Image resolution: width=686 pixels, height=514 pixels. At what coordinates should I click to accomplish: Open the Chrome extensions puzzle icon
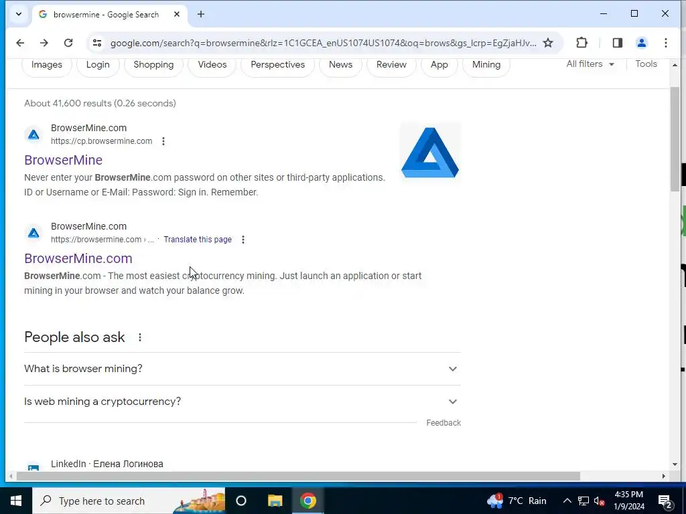[581, 43]
